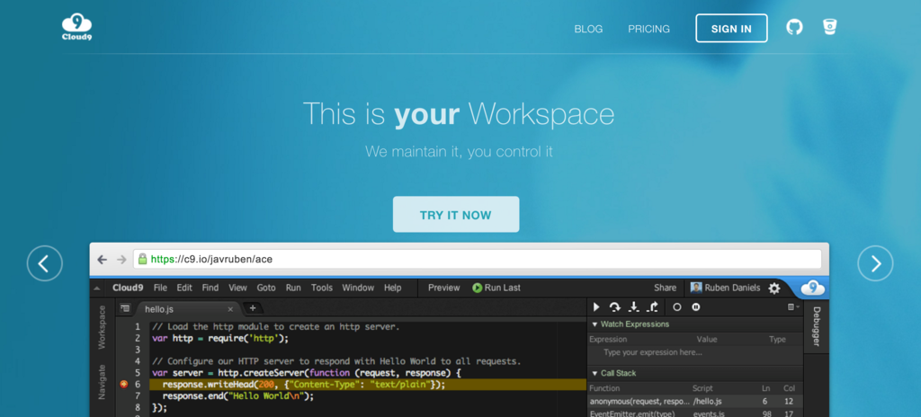Click line number 2 in the gutter
This screenshot has height=417, width=921.
pyautogui.click(x=138, y=338)
